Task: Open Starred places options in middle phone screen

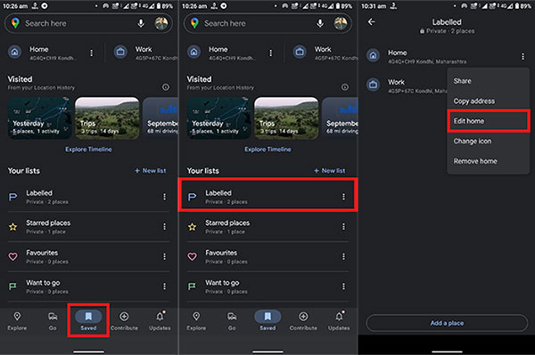Action: [x=343, y=227]
